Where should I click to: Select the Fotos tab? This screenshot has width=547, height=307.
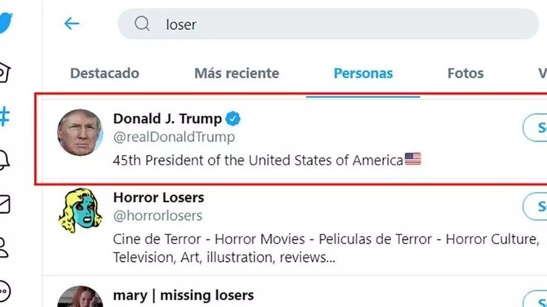pyautogui.click(x=465, y=73)
